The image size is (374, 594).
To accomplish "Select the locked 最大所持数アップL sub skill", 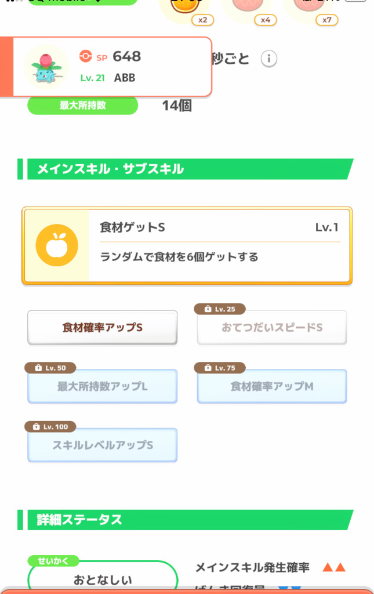I will point(102,386).
